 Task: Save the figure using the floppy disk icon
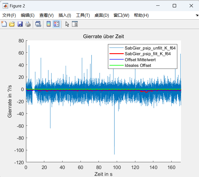coord(20,24)
